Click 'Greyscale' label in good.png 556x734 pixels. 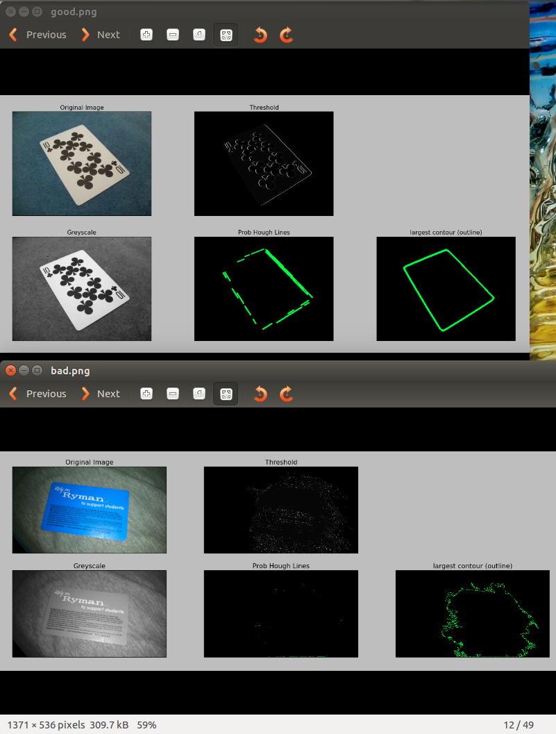coord(81,232)
